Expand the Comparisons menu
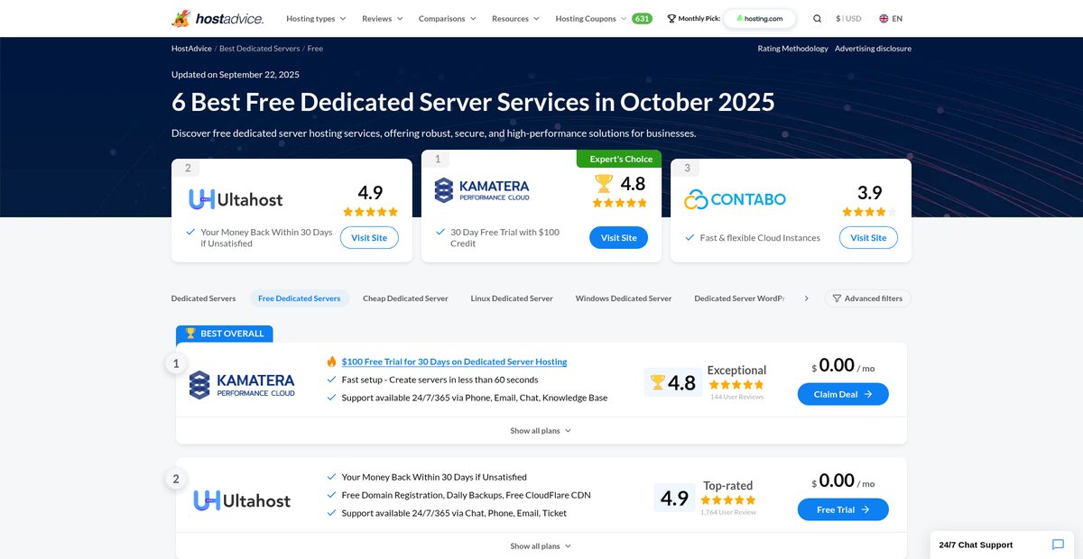The height and width of the screenshot is (559, 1083). 448,18
